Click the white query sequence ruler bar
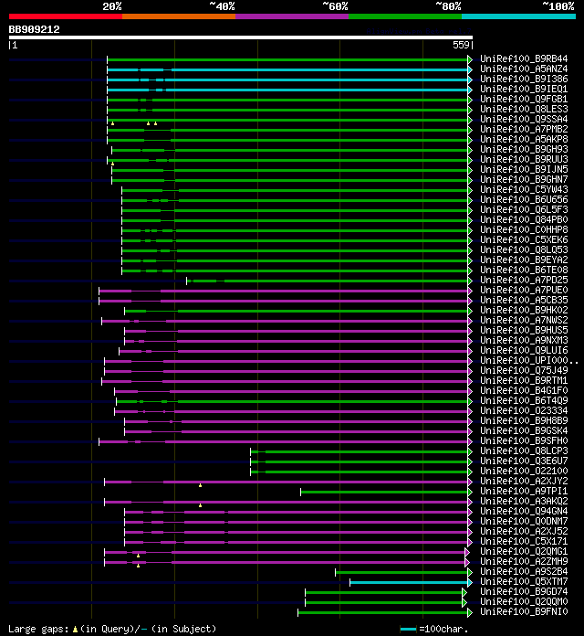Screen dimensions: 584x636 pyautogui.click(x=241, y=37)
